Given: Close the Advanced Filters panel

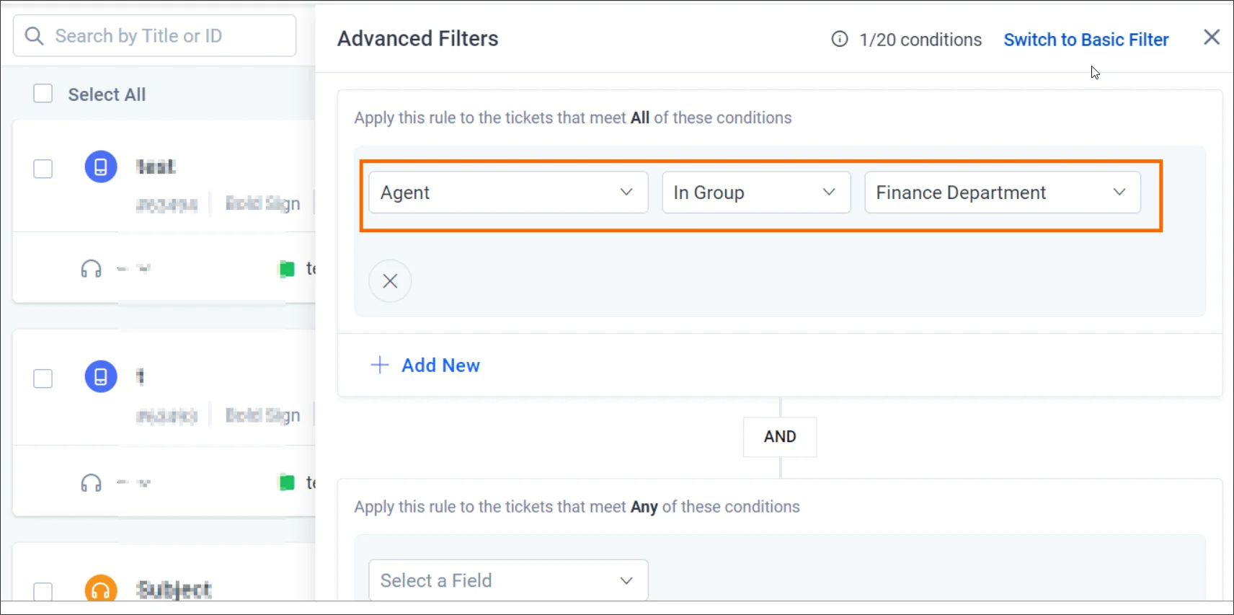Looking at the screenshot, I should point(1212,37).
